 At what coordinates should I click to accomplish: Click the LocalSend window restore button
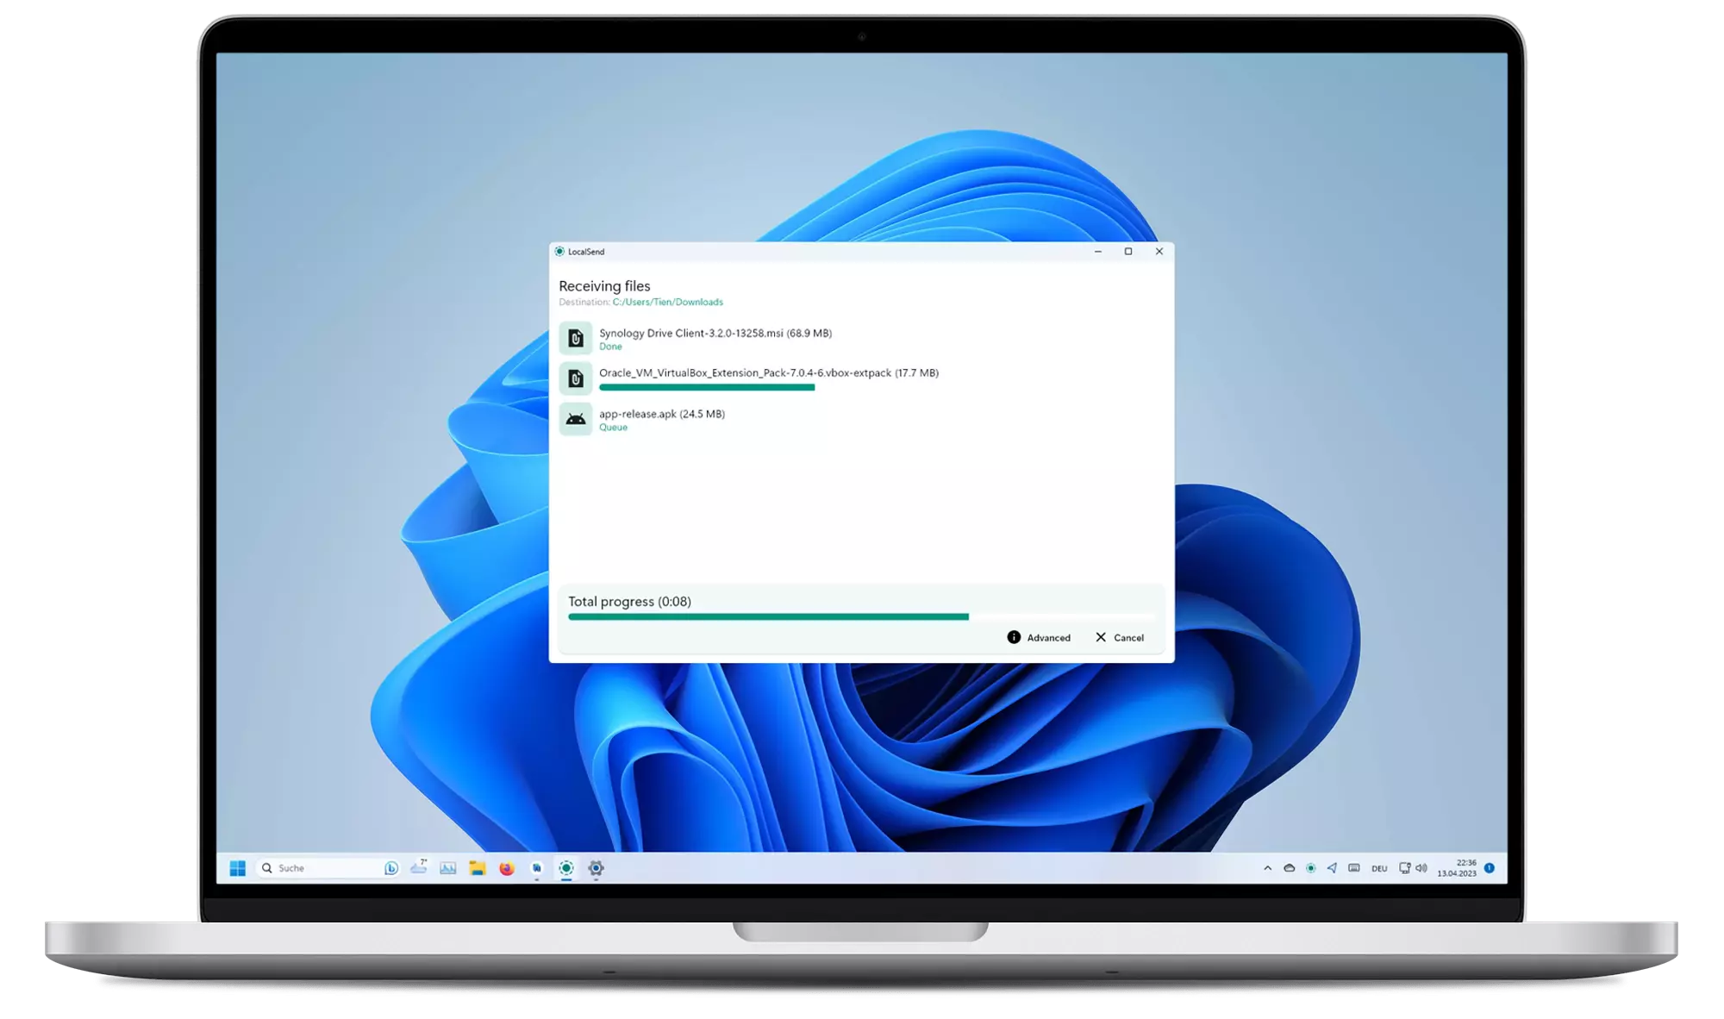pos(1127,250)
